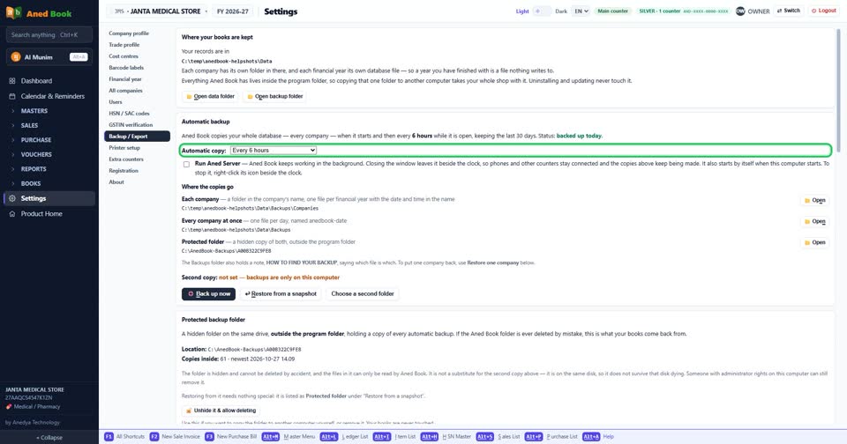Click Choose a second folder button
847x444 pixels.
[x=363, y=294]
